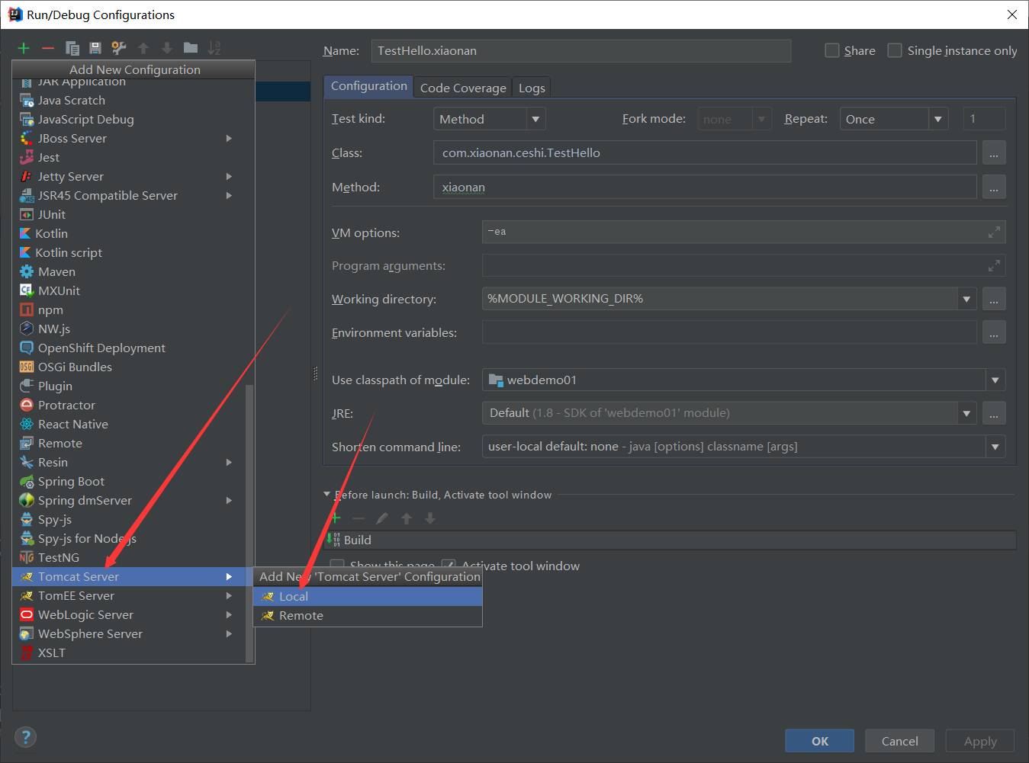Click the Cancel button
Viewport: 1029px width, 763px height.
click(900, 741)
